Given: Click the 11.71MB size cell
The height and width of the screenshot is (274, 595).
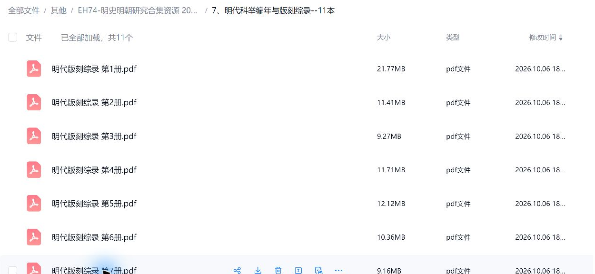Looking at the screenshot, I should 391,170.
